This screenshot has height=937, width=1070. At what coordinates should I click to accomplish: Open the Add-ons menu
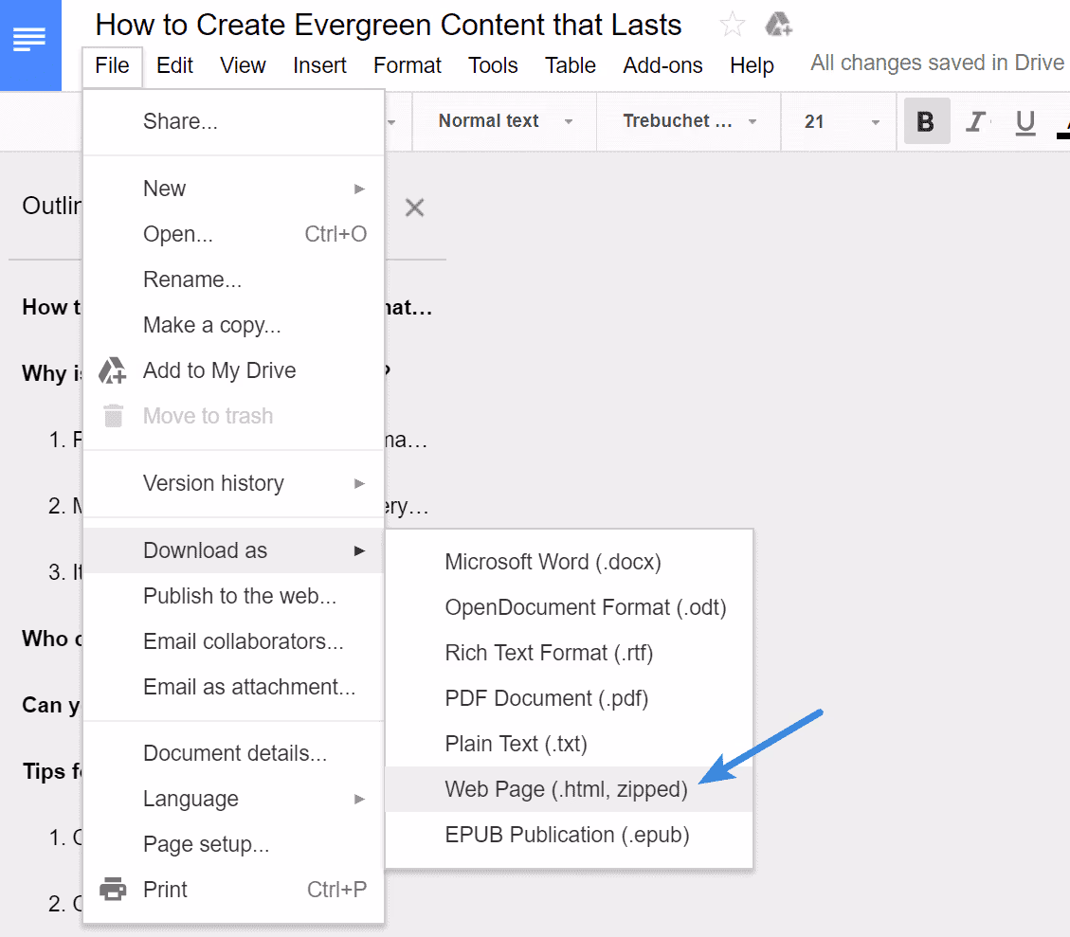click(x=662, y=65)
